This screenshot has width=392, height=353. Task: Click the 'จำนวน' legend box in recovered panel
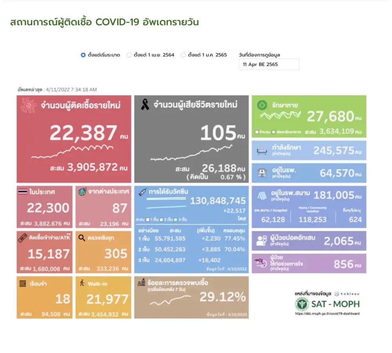click(257, 132)
